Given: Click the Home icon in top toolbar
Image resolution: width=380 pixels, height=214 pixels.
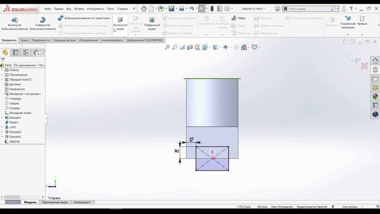Looking at the screenshot, I should pos(144,9).
